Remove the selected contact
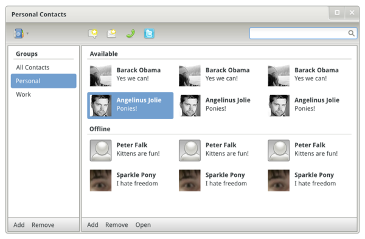This screenshot has width=365, height=239. click(x=117, y=225)
